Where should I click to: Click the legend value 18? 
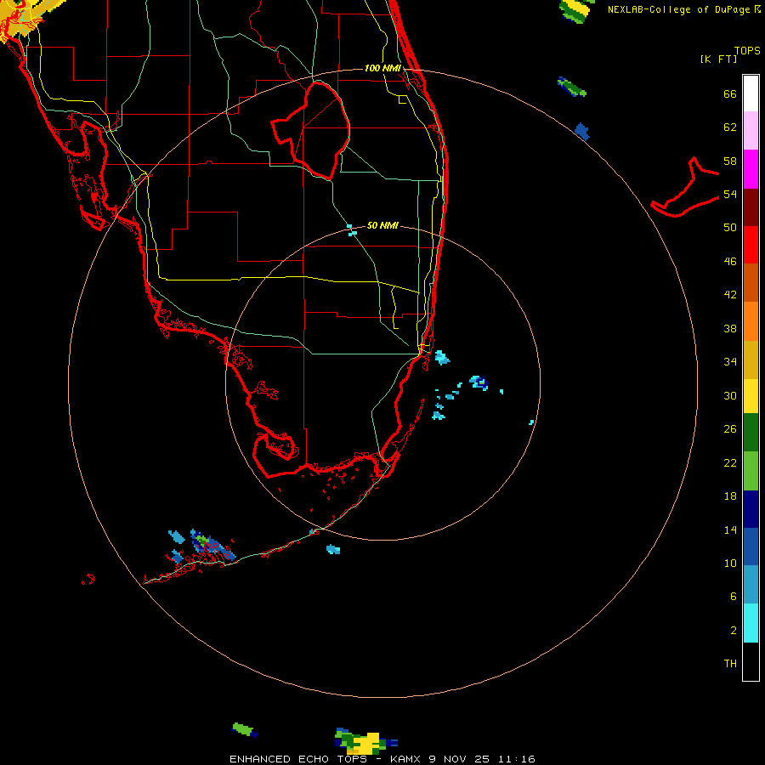(x=730, y=496)
